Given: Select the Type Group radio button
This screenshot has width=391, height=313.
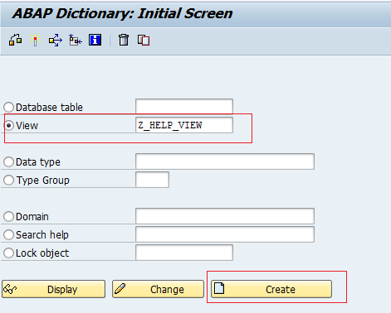Looking at the screenshot, I should (8, 180).
